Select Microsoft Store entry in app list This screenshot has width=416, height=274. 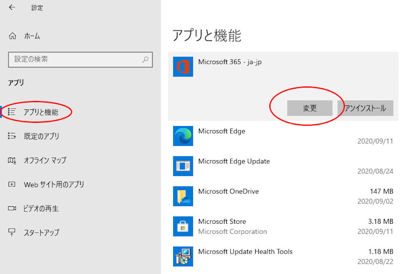[x=283, y=226]
